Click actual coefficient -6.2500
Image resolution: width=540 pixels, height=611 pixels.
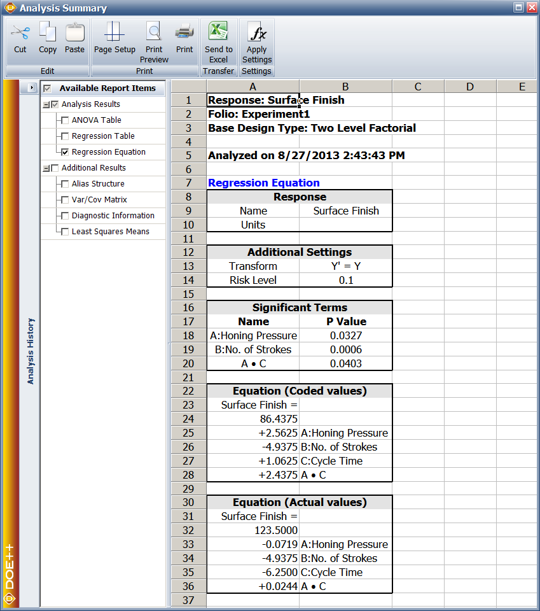coord(253,572)
